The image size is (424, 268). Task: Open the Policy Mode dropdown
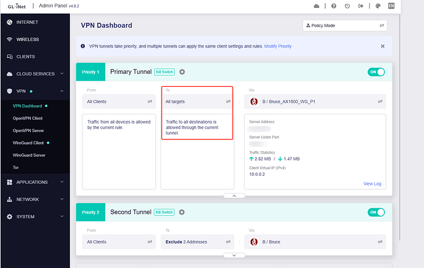click(x=345, y=26)
